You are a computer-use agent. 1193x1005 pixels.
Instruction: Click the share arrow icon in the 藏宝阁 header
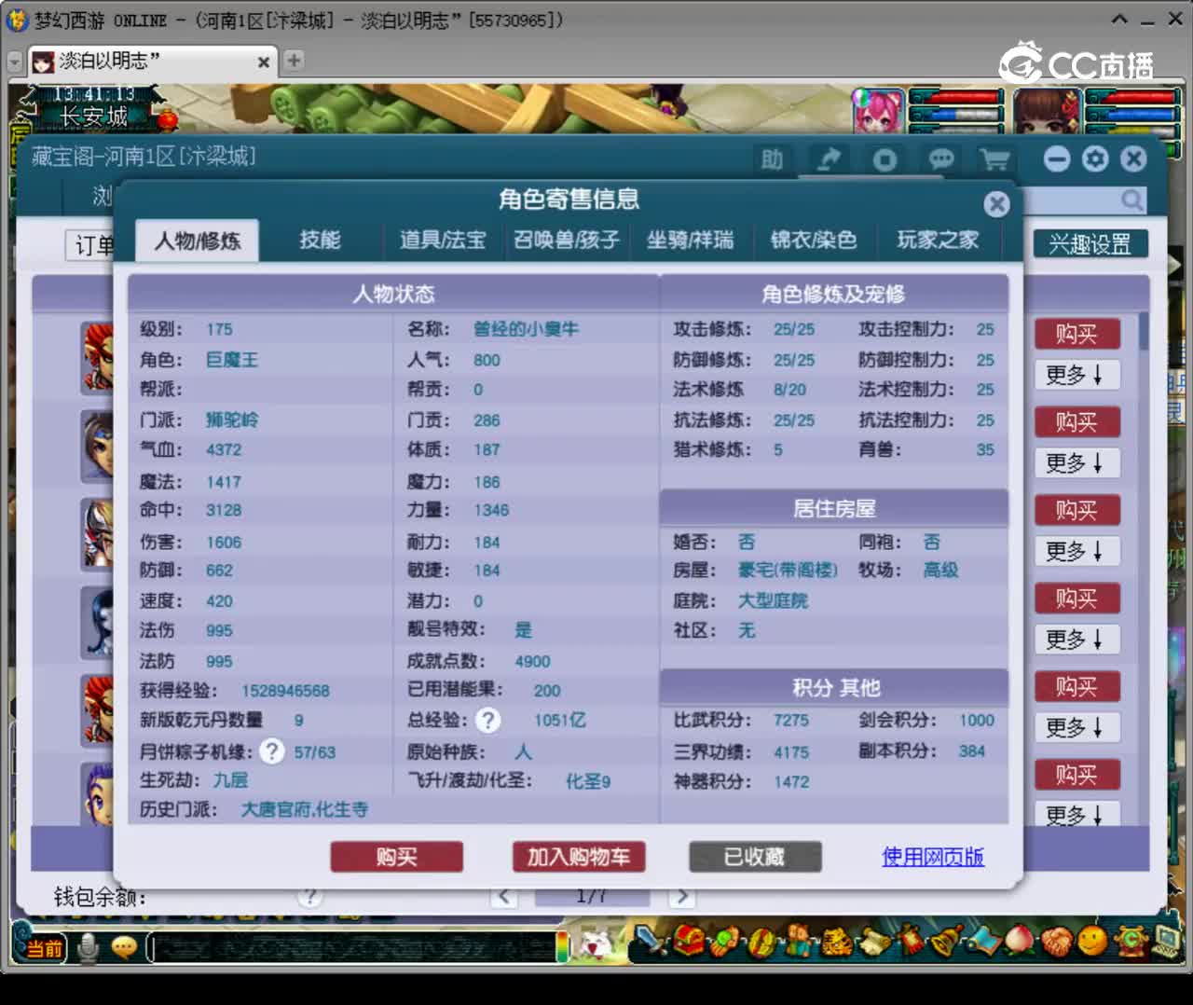[828, 159]
